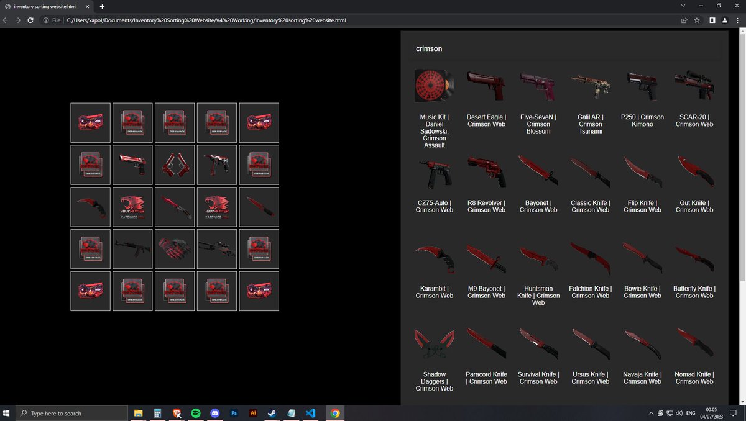
Task: Reload the page with refresh icon
Action: pos(30,20)
